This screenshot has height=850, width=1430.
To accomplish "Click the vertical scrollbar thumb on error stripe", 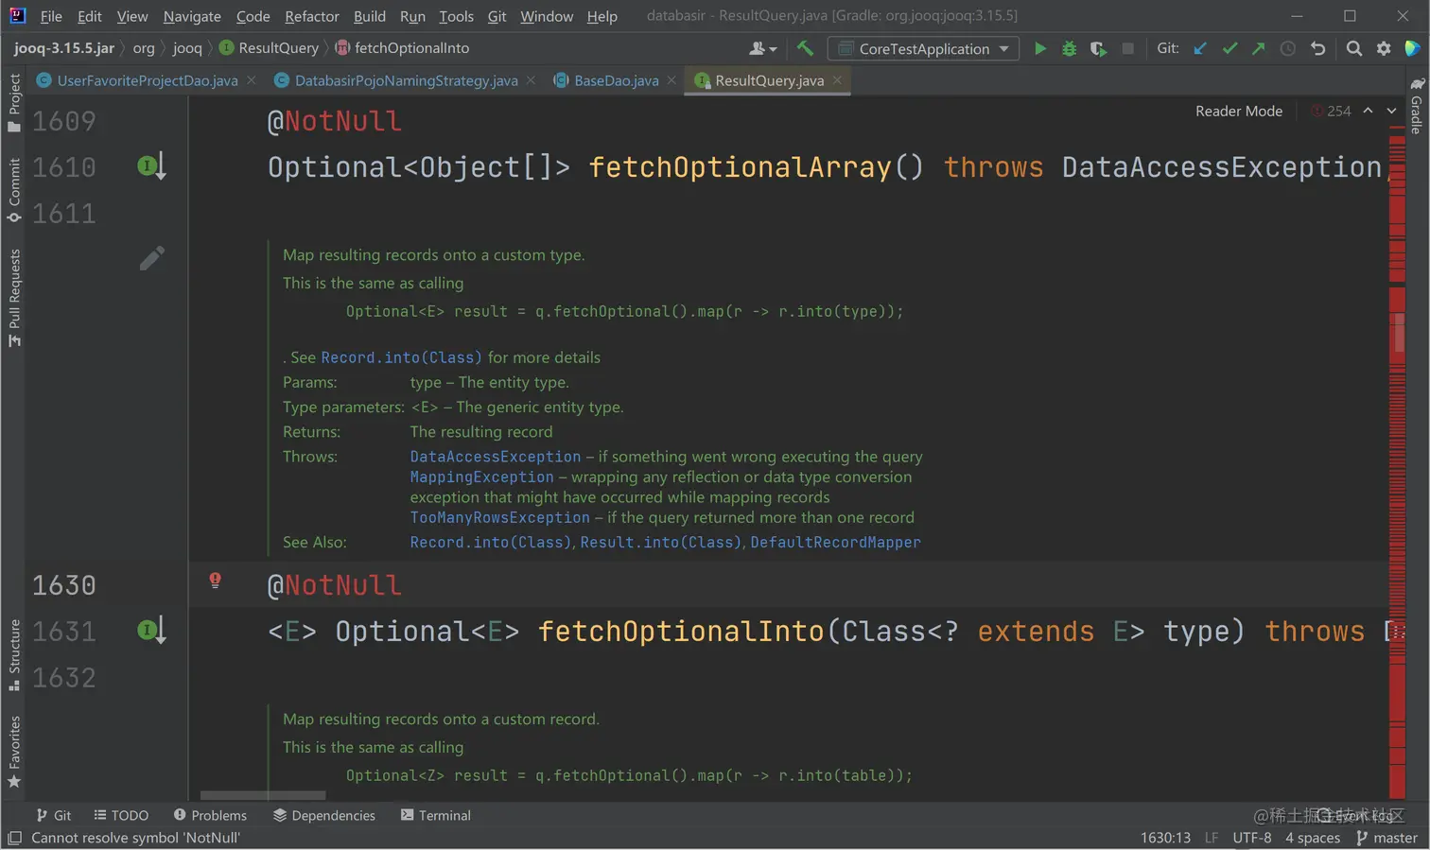I will pos(1400,332).
